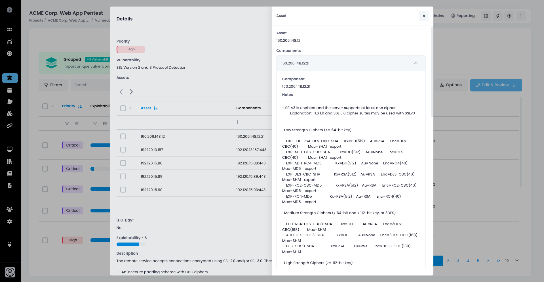Open the user profile avatar icon
Viewport: 544px width, 282px height.
[10, 272]
